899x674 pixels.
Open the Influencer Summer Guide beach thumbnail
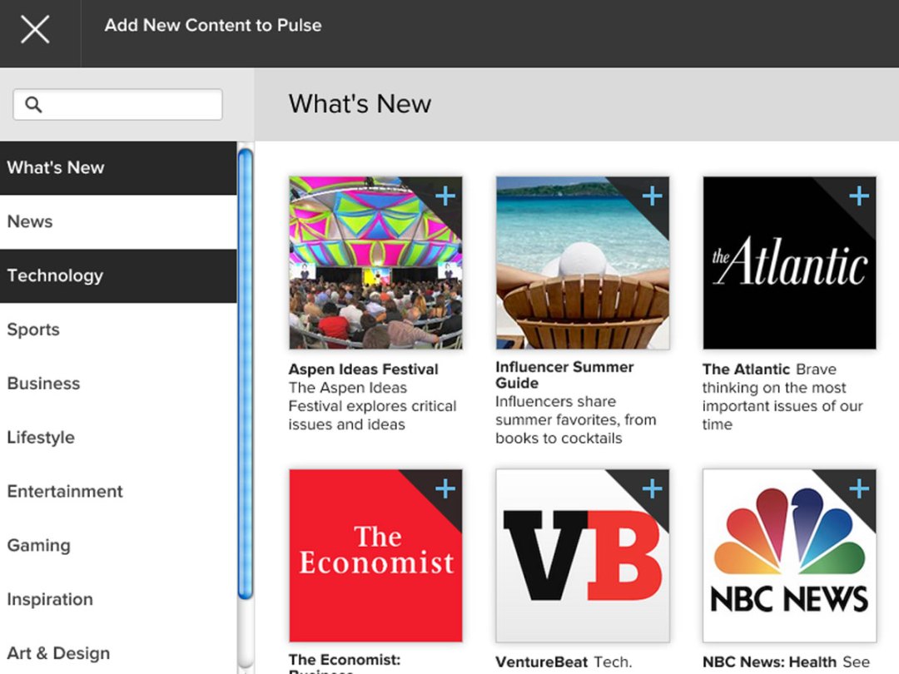pyautogui.click(x=583, y=263)
